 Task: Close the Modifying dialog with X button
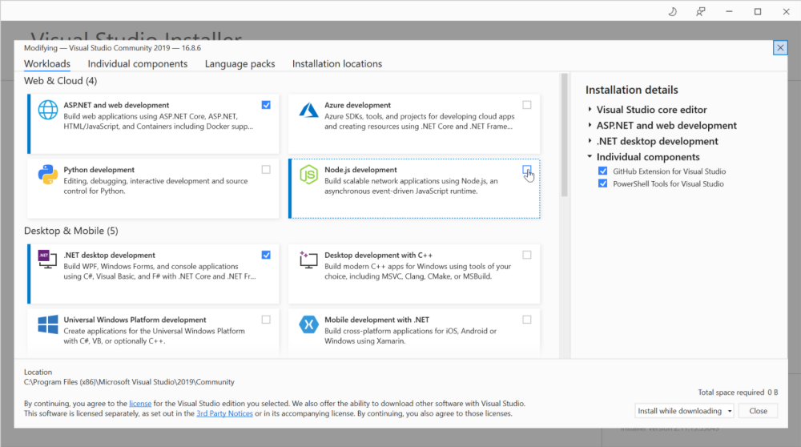[780, 48]
